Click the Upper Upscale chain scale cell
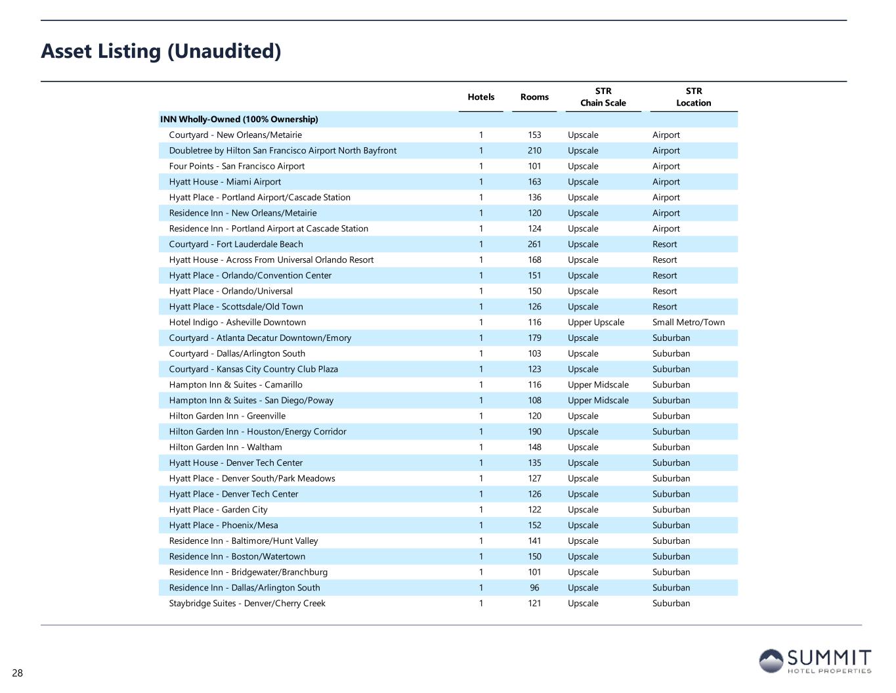The width and height of the screenshot is (896, 693). point(595,323)
